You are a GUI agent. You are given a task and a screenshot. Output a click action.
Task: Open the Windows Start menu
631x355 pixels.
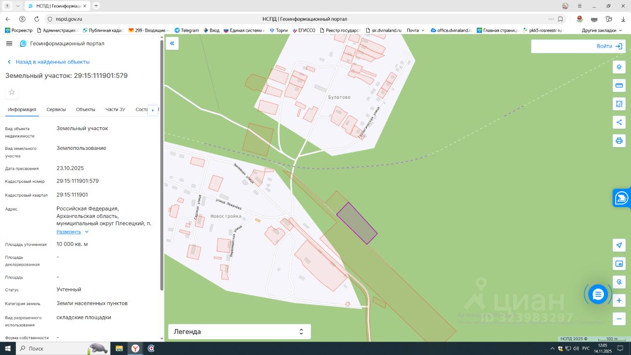click(8, 349)
